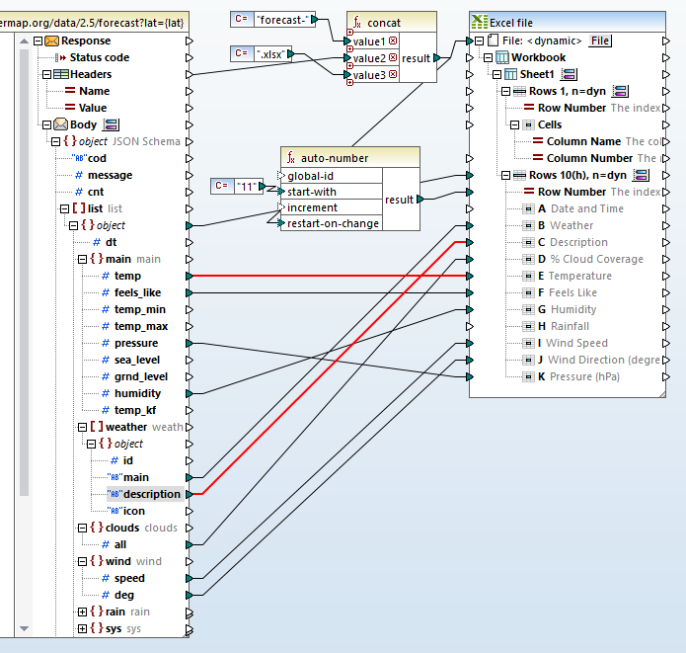This screenshot has width=686, height=653.
Task: Click the "forecast-" constant C= icon
Action: pyautogui.click(x=242, y=19)
